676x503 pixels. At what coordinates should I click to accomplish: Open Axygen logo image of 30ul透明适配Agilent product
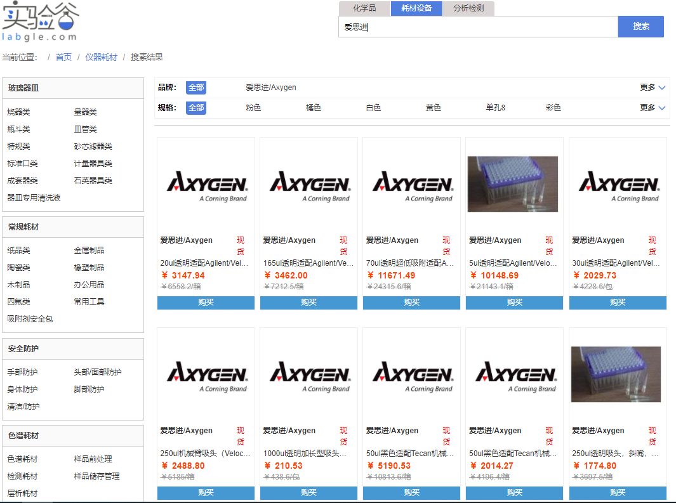619,186
